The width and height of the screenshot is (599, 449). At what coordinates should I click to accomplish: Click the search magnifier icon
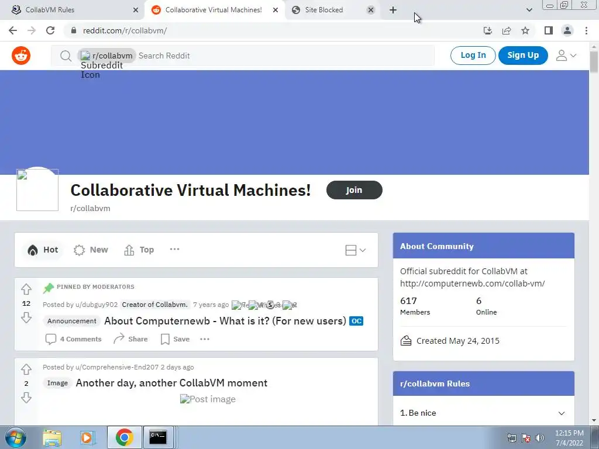[x=66, y=56]
